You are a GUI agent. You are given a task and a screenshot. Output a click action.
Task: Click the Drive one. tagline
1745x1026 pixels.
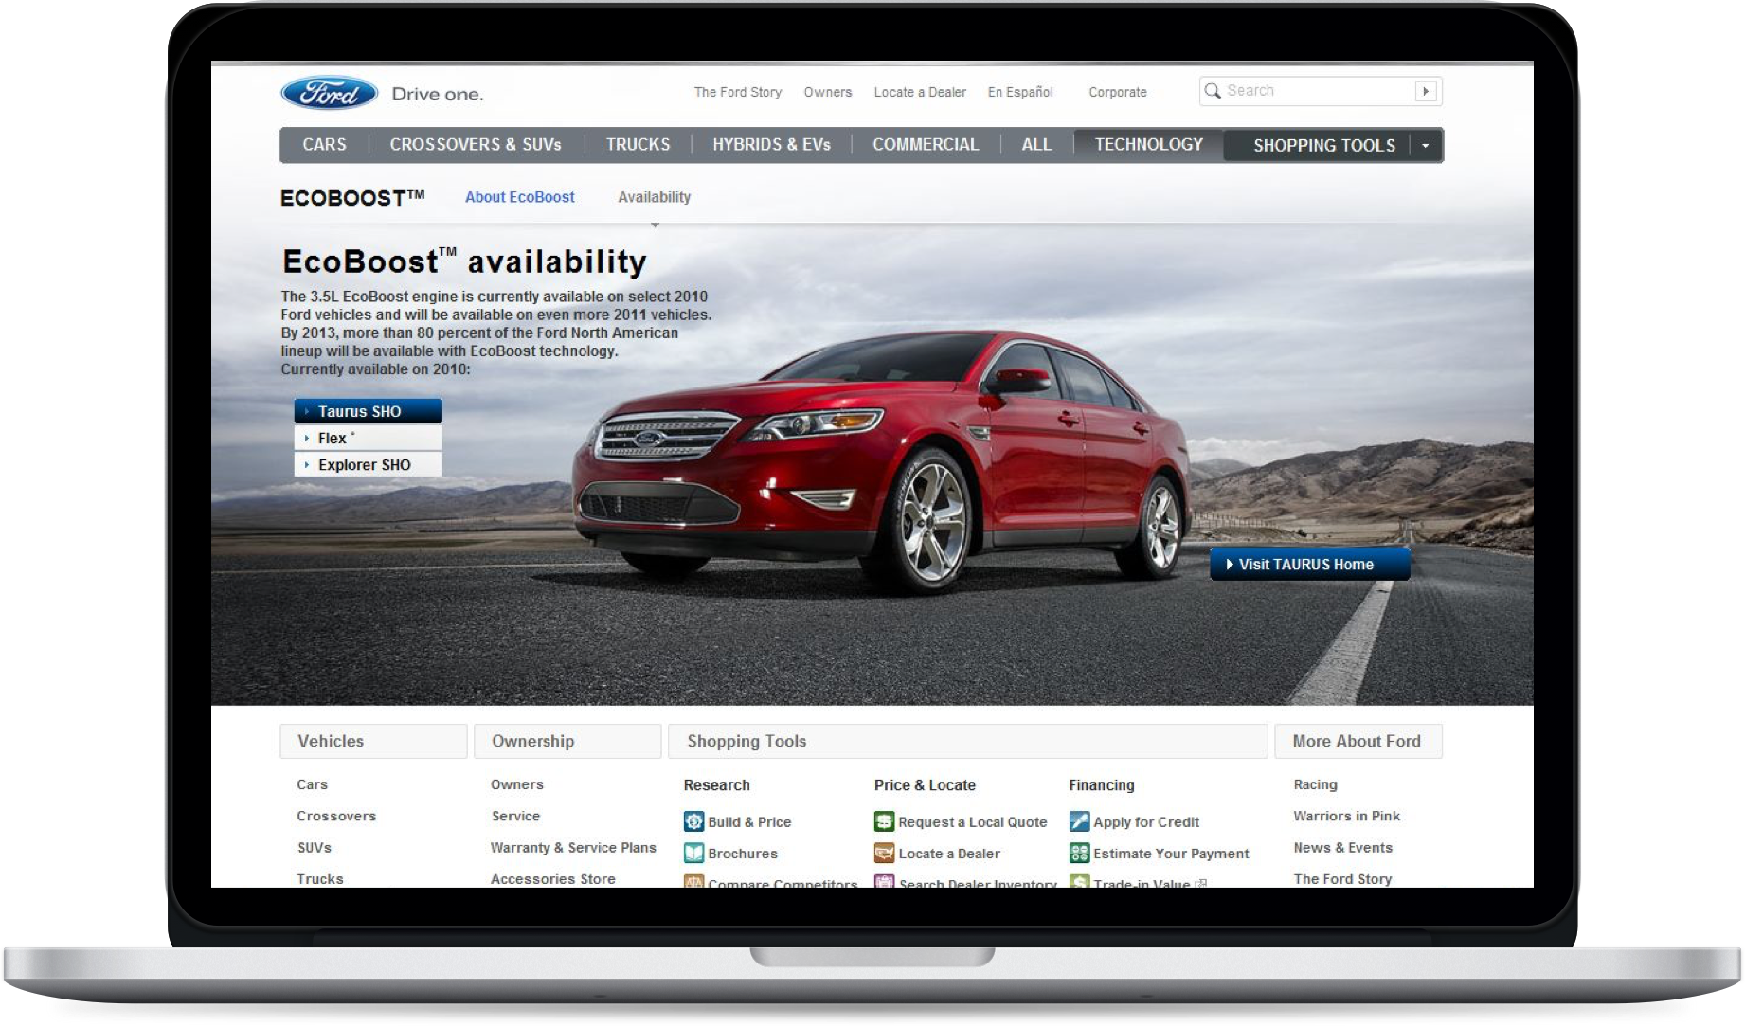tap(437, 94)
